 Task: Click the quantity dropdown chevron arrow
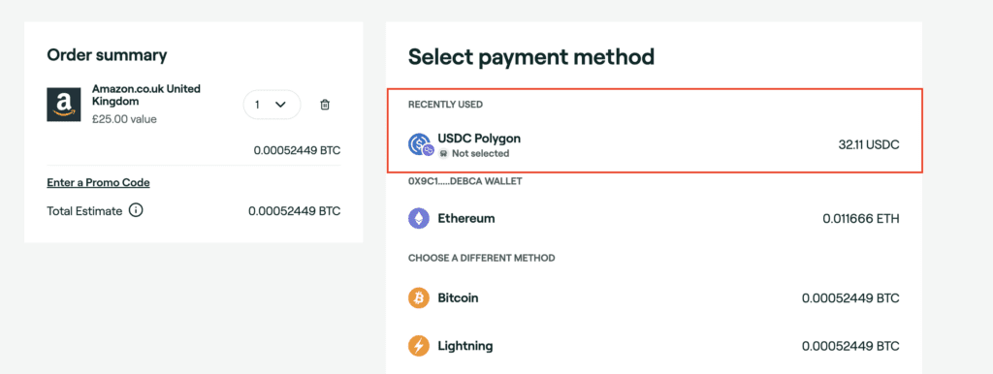281,105
